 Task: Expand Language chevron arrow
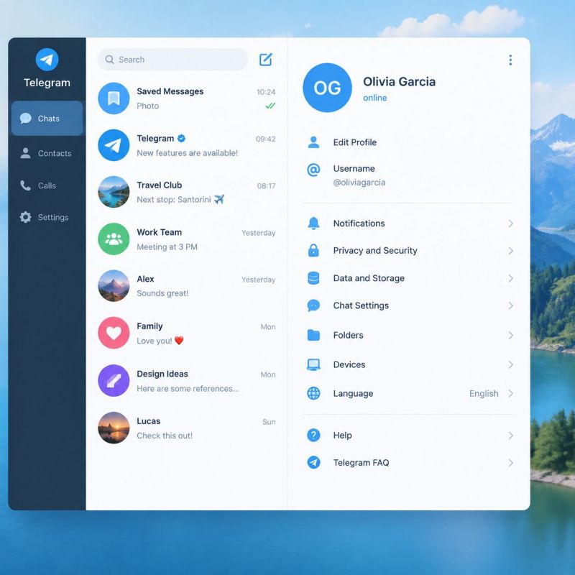[510, 393]
